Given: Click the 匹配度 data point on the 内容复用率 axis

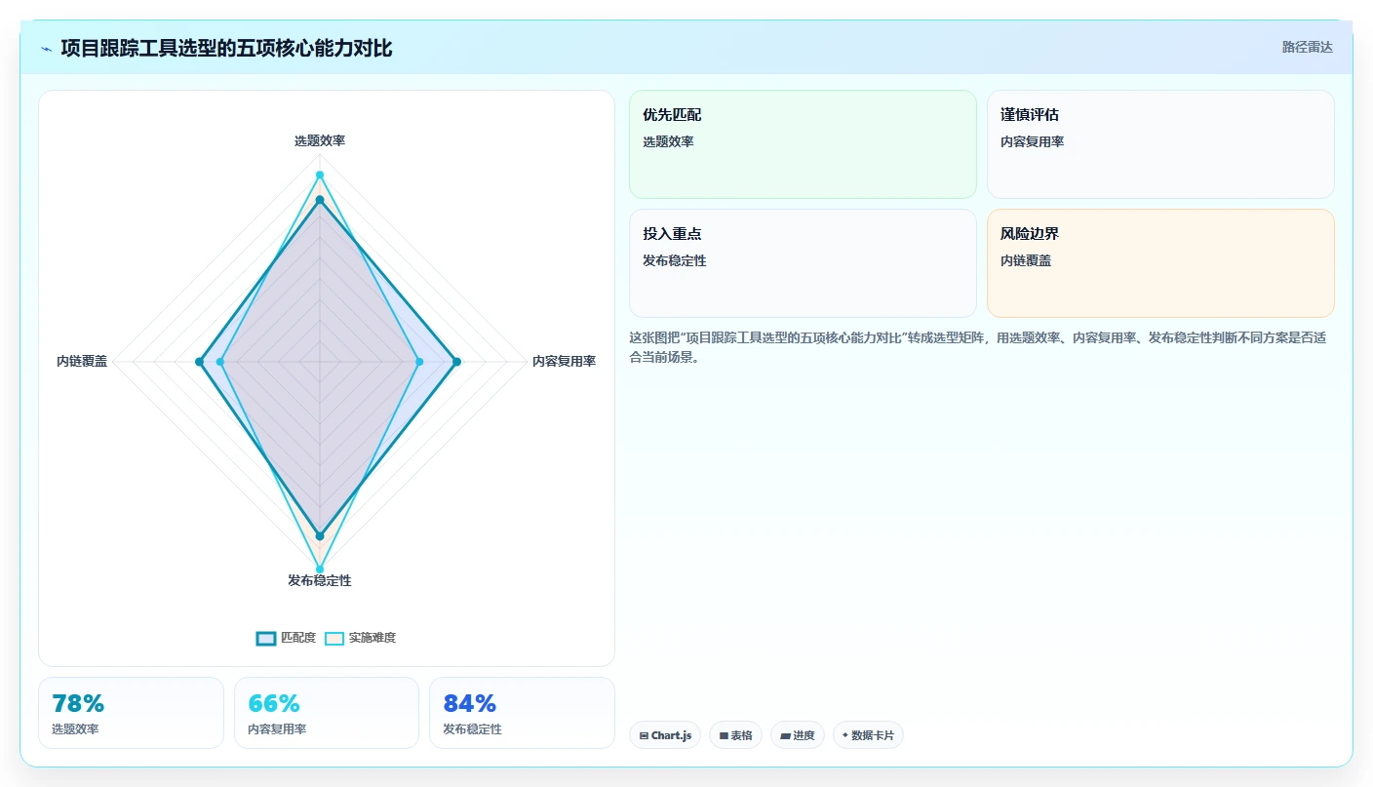Looking at the screenshot, I should pos(456,362).
